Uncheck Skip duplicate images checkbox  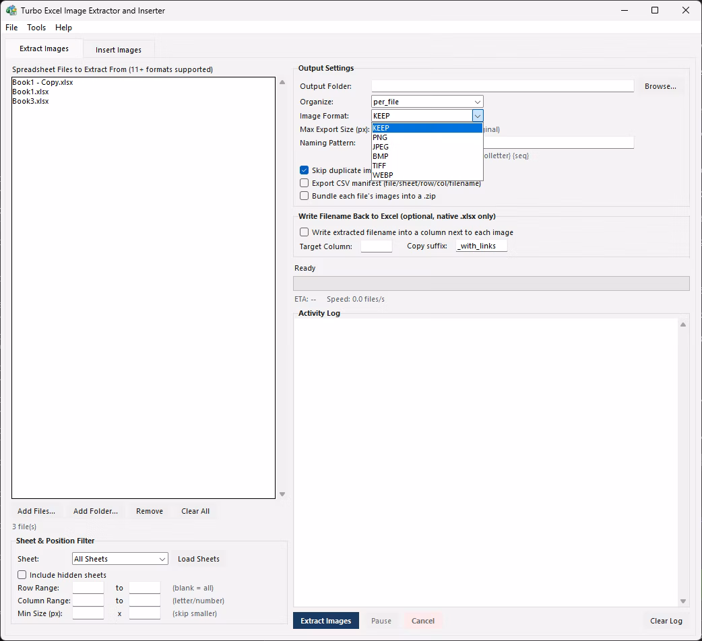pyautogui.click(x=304, y=170)
